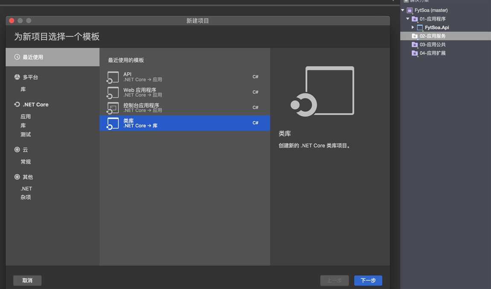491x289 pixels.
Task: Open C# language selector for 类库
Action: click(x=256, y=123)
